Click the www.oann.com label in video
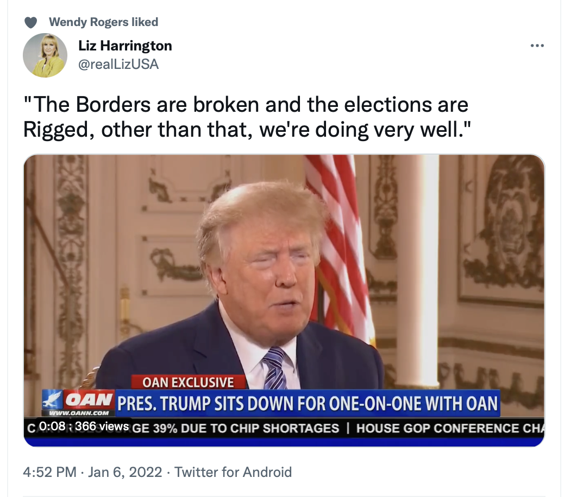The image size is (564, 497). pyautogui.click(x=79, y=413)
